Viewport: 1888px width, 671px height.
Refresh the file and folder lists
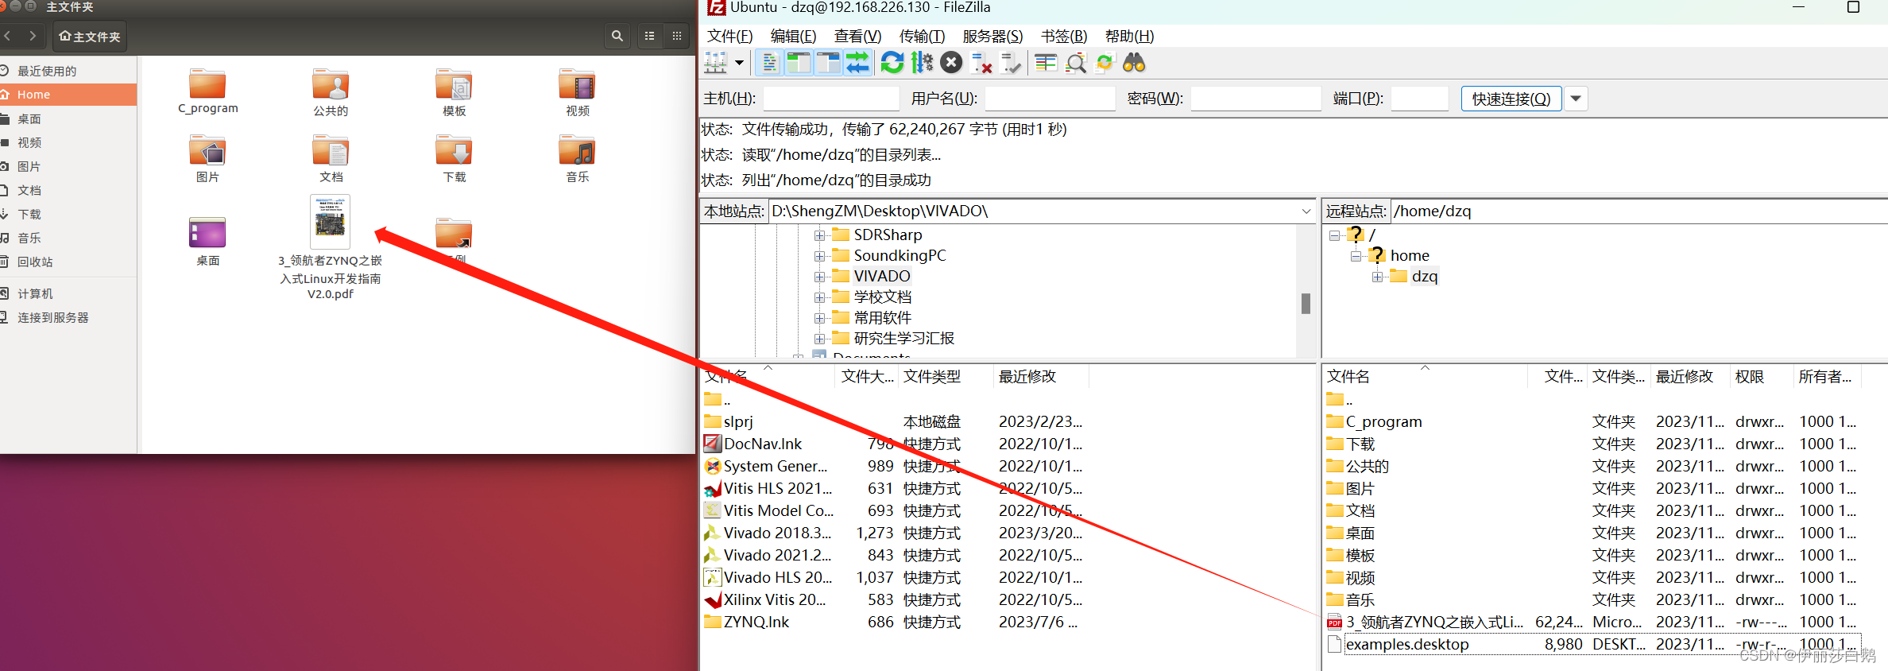click(x=892, y=63)
